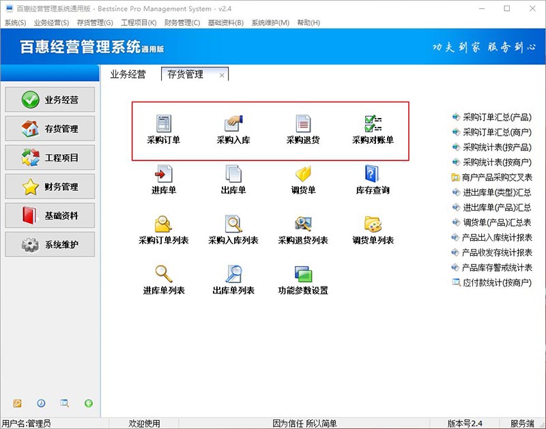This screenshot has width=546, height=429.
Task: Open the 库存查询 inventory query icon
Action: pos(373,180)
